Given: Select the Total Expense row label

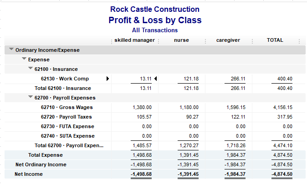Looking at the screenshot, I should click(46, 155).
